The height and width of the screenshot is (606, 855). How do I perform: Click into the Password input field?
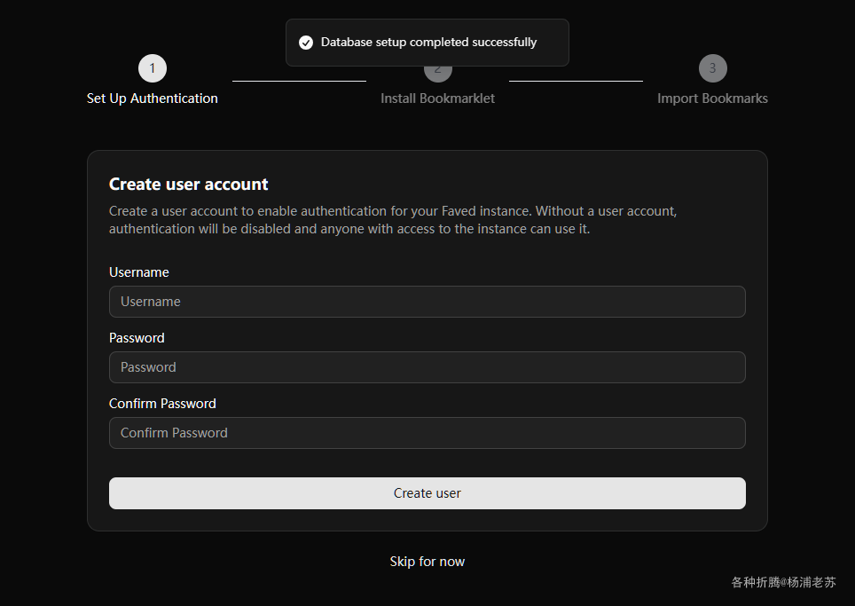(x=427, y=367)
